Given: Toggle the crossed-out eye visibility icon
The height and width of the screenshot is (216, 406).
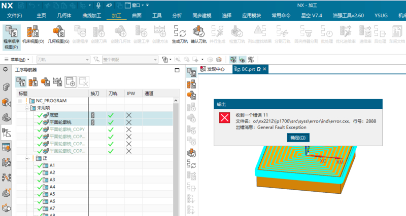Looking at the screenshot, I should 250,59.
